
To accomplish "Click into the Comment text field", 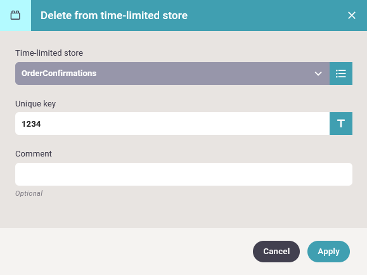I will [x=184, y=174].
